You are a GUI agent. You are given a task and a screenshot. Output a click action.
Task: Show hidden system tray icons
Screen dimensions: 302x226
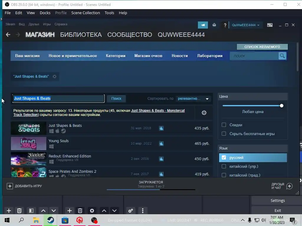point(243,220)
